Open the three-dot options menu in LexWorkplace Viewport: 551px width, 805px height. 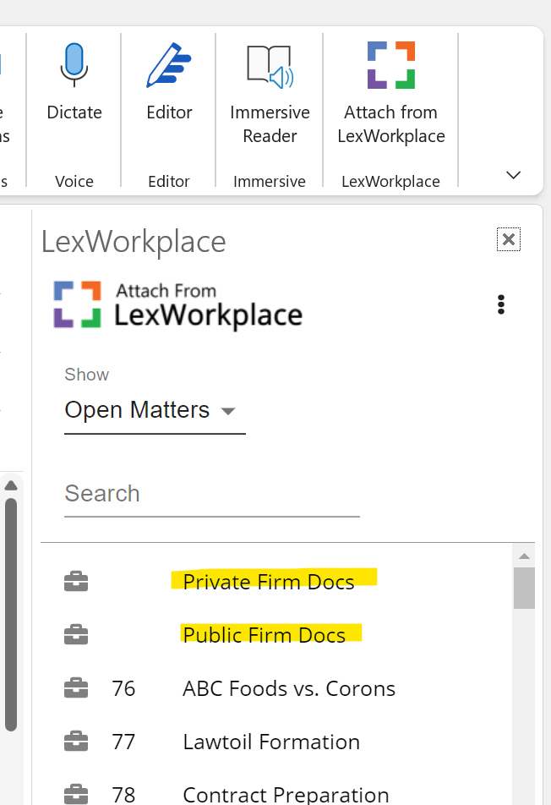[x=501, y=304]
